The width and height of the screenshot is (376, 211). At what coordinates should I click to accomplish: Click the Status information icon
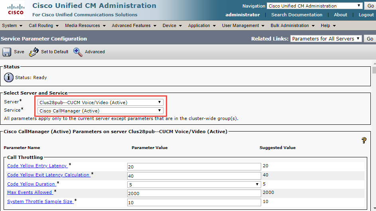[x=9, y=77]
